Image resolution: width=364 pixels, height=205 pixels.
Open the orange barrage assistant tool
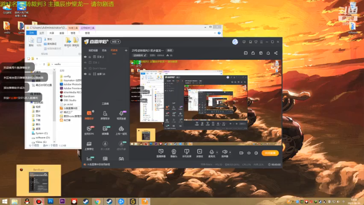[x=89, y=115]
